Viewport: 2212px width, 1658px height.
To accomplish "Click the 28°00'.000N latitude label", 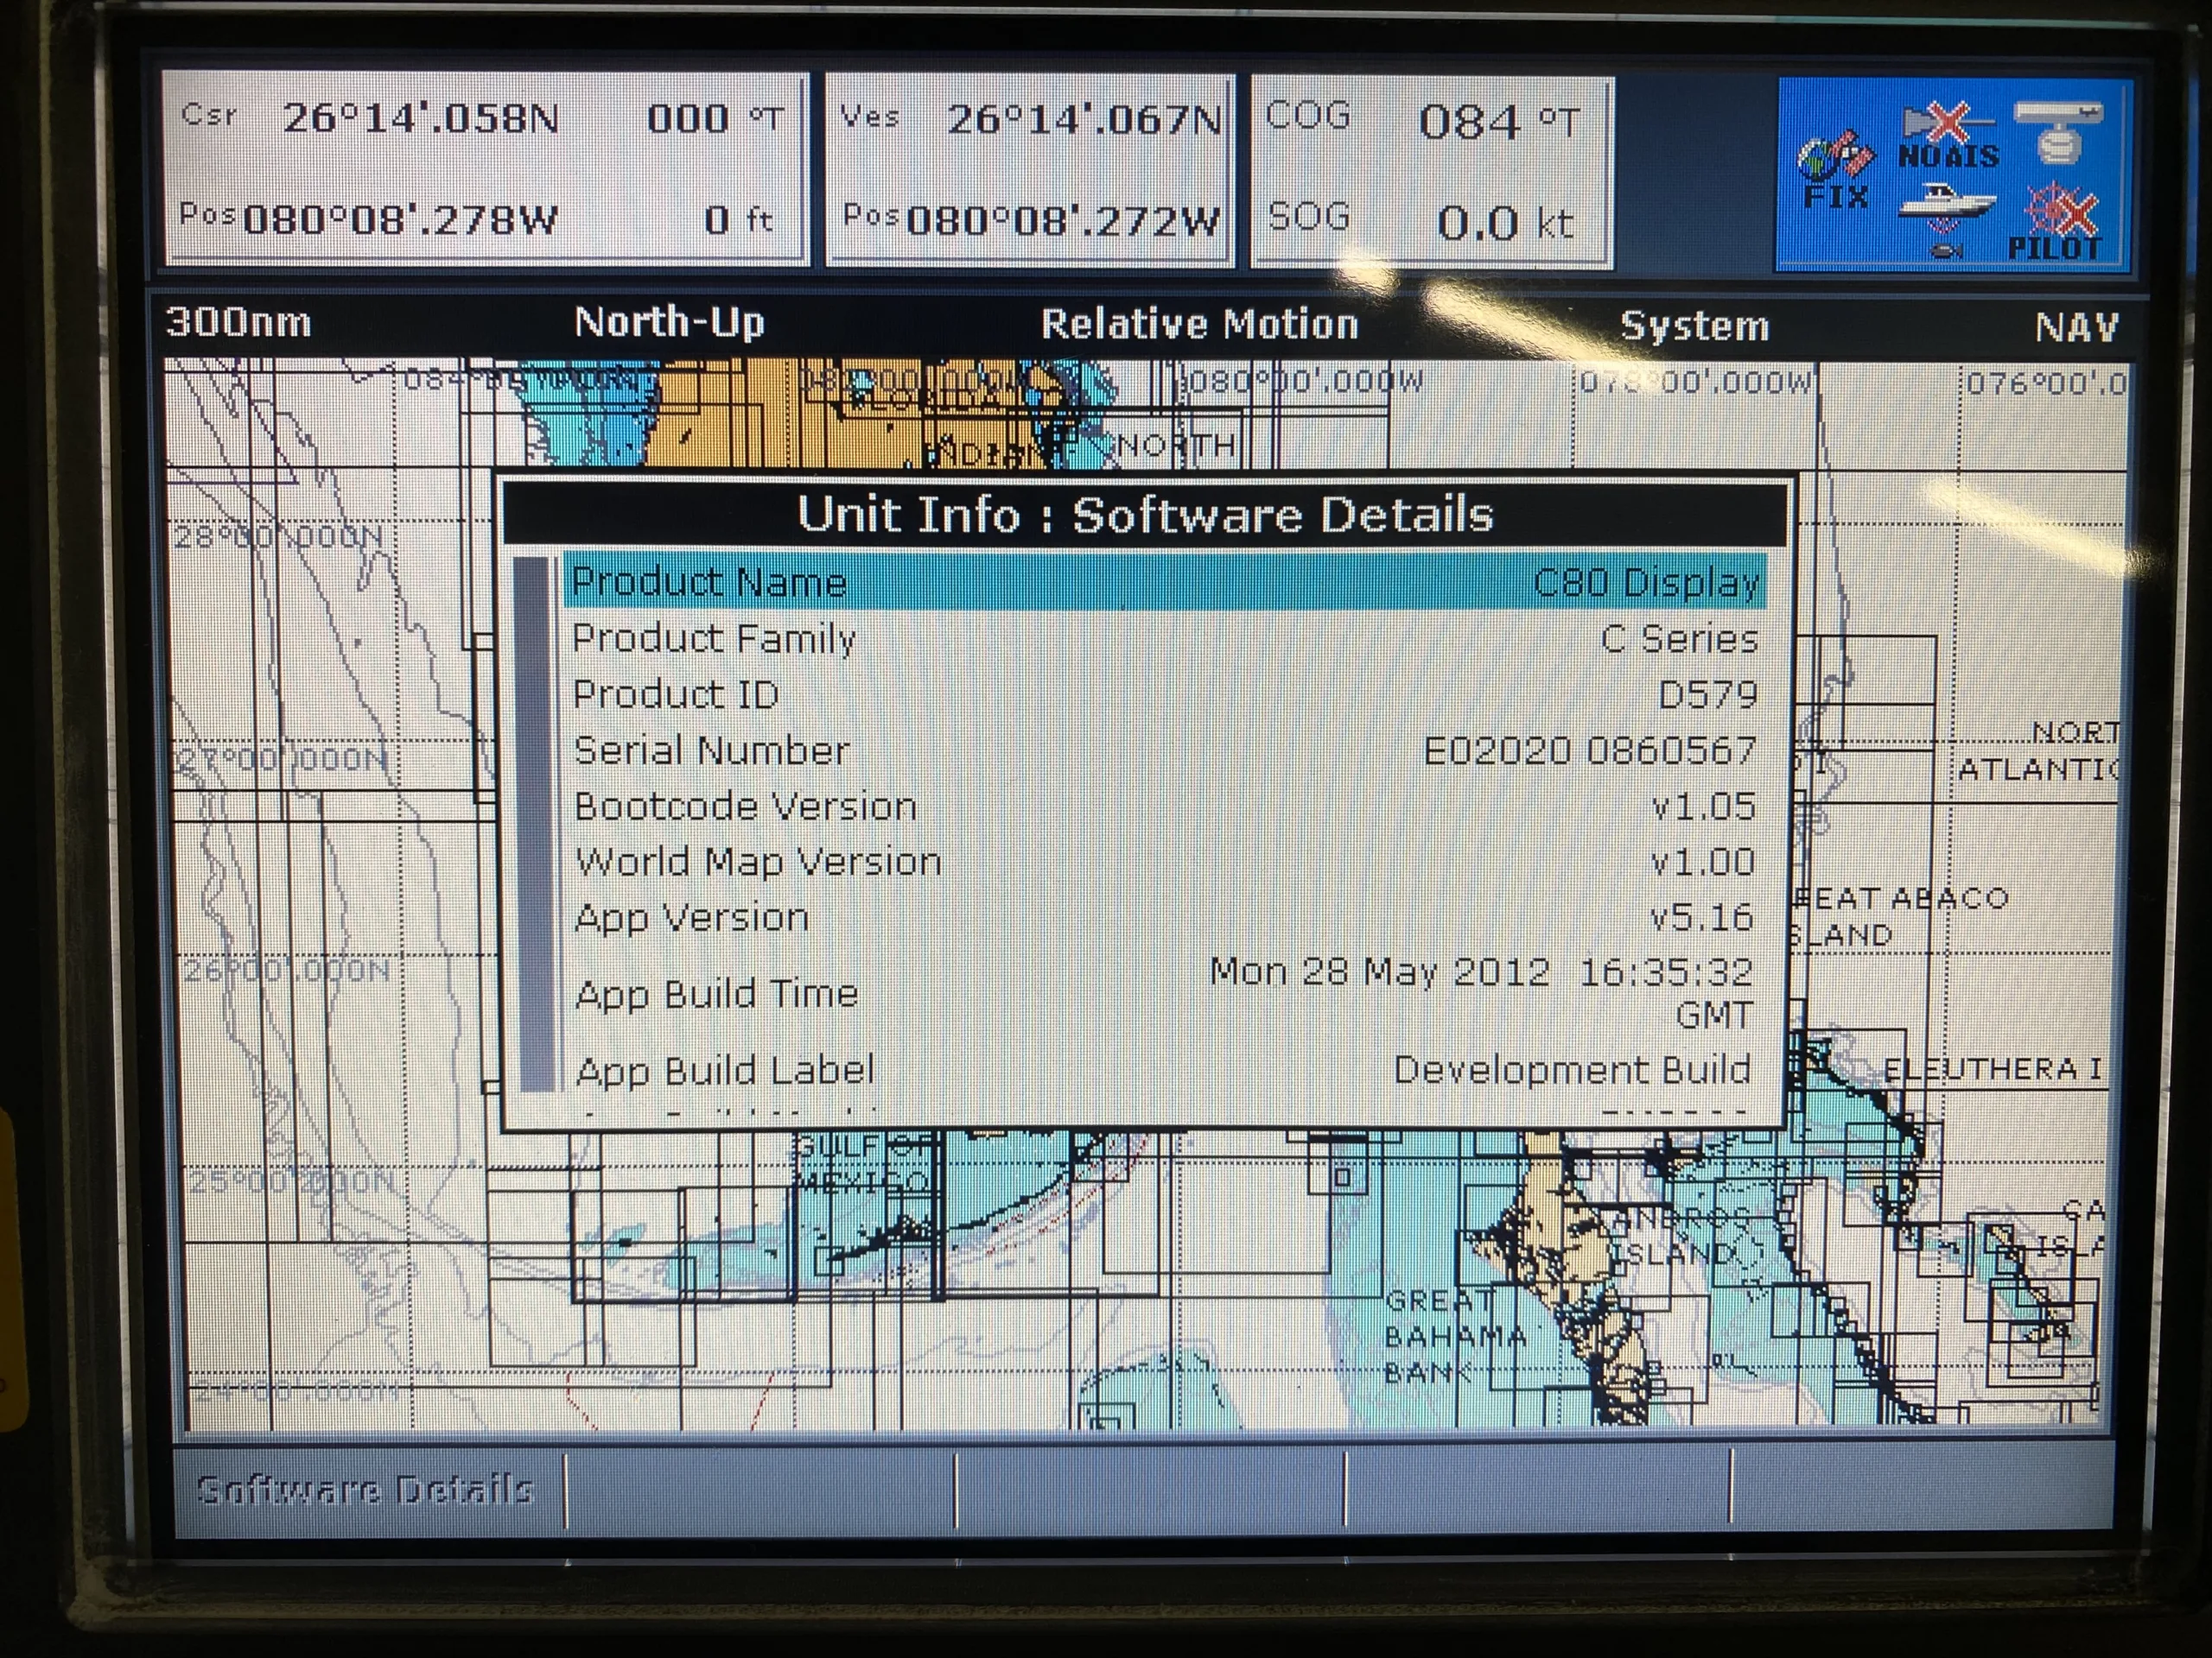I will (279, 538).
